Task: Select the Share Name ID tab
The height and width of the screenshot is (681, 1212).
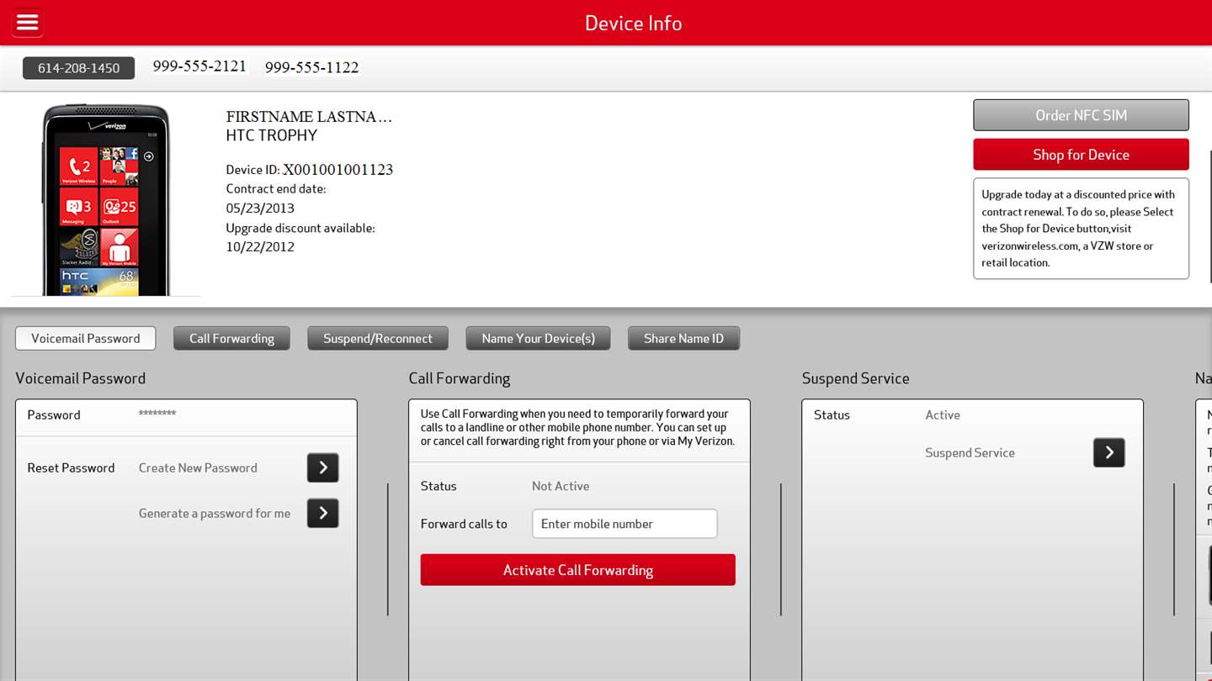Action: tap(683, 338)
